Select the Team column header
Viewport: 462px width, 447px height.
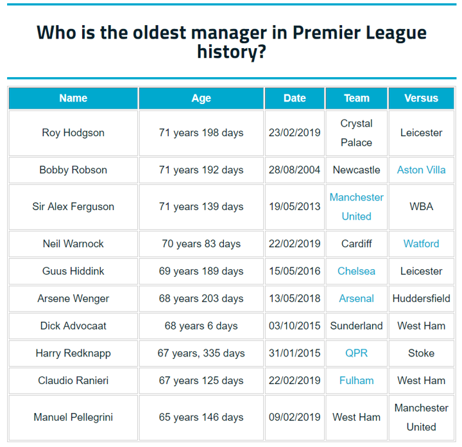356,98
